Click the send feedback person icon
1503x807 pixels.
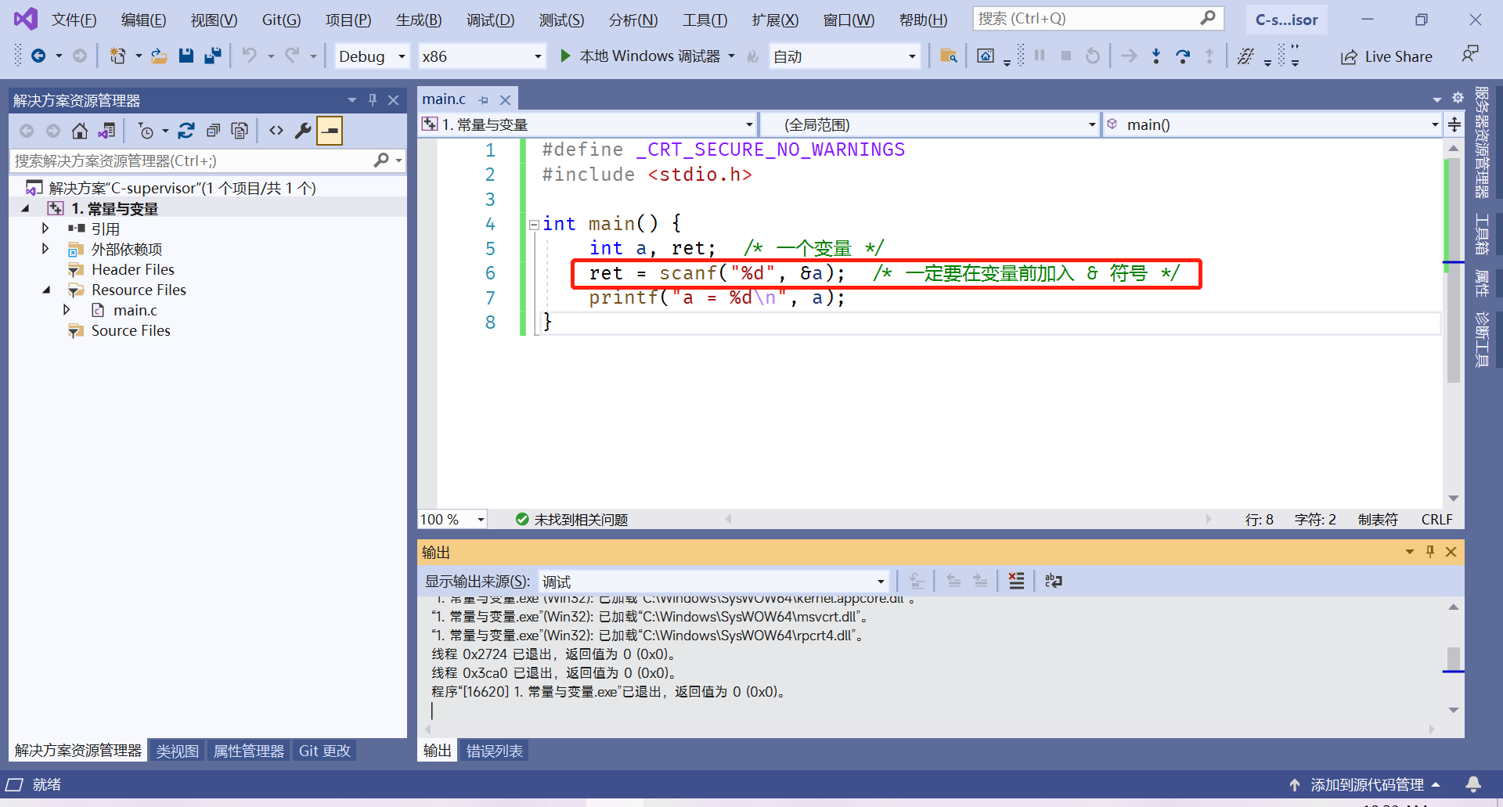[1469, 54]
